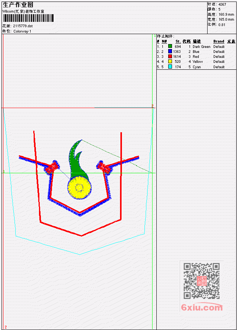Click the yellow ball in the embroidery design
The width and height of the screenshot is (237, 330).
[80, 188]
